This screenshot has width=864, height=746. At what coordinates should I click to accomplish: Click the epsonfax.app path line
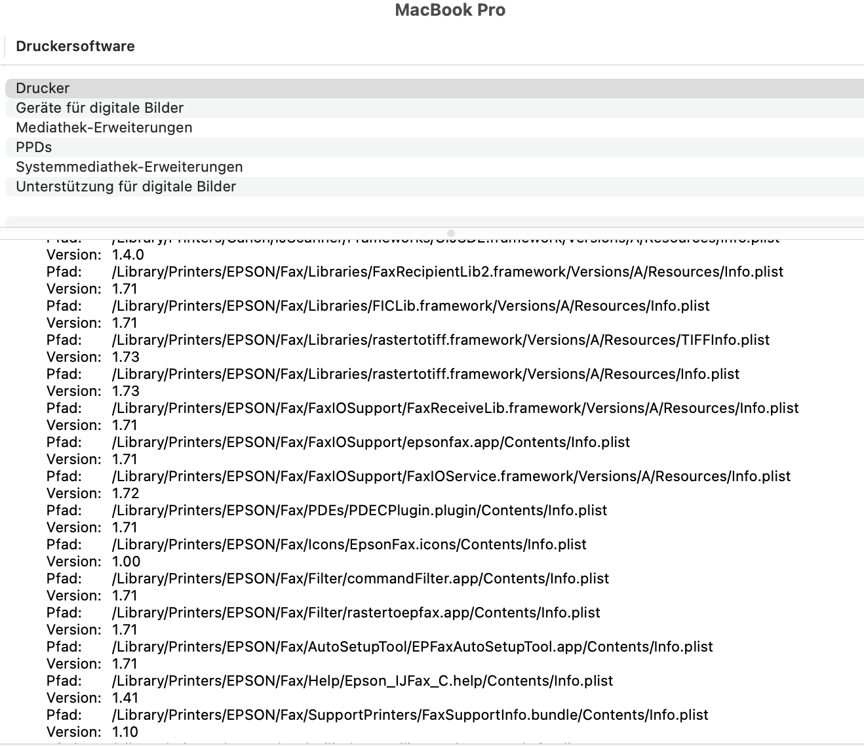[370, 442]
